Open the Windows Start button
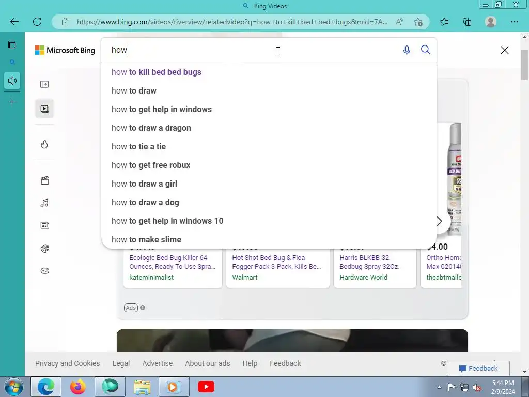The image size is (529, 397). 13,387
